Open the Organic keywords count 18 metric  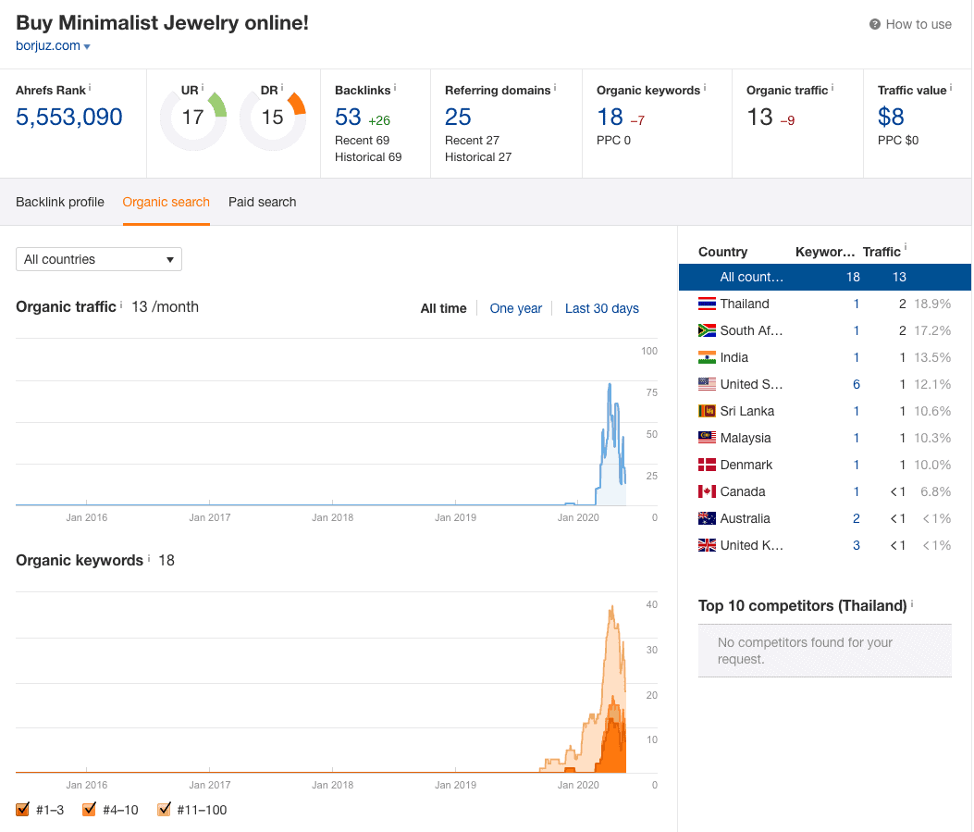coord(610,117)
